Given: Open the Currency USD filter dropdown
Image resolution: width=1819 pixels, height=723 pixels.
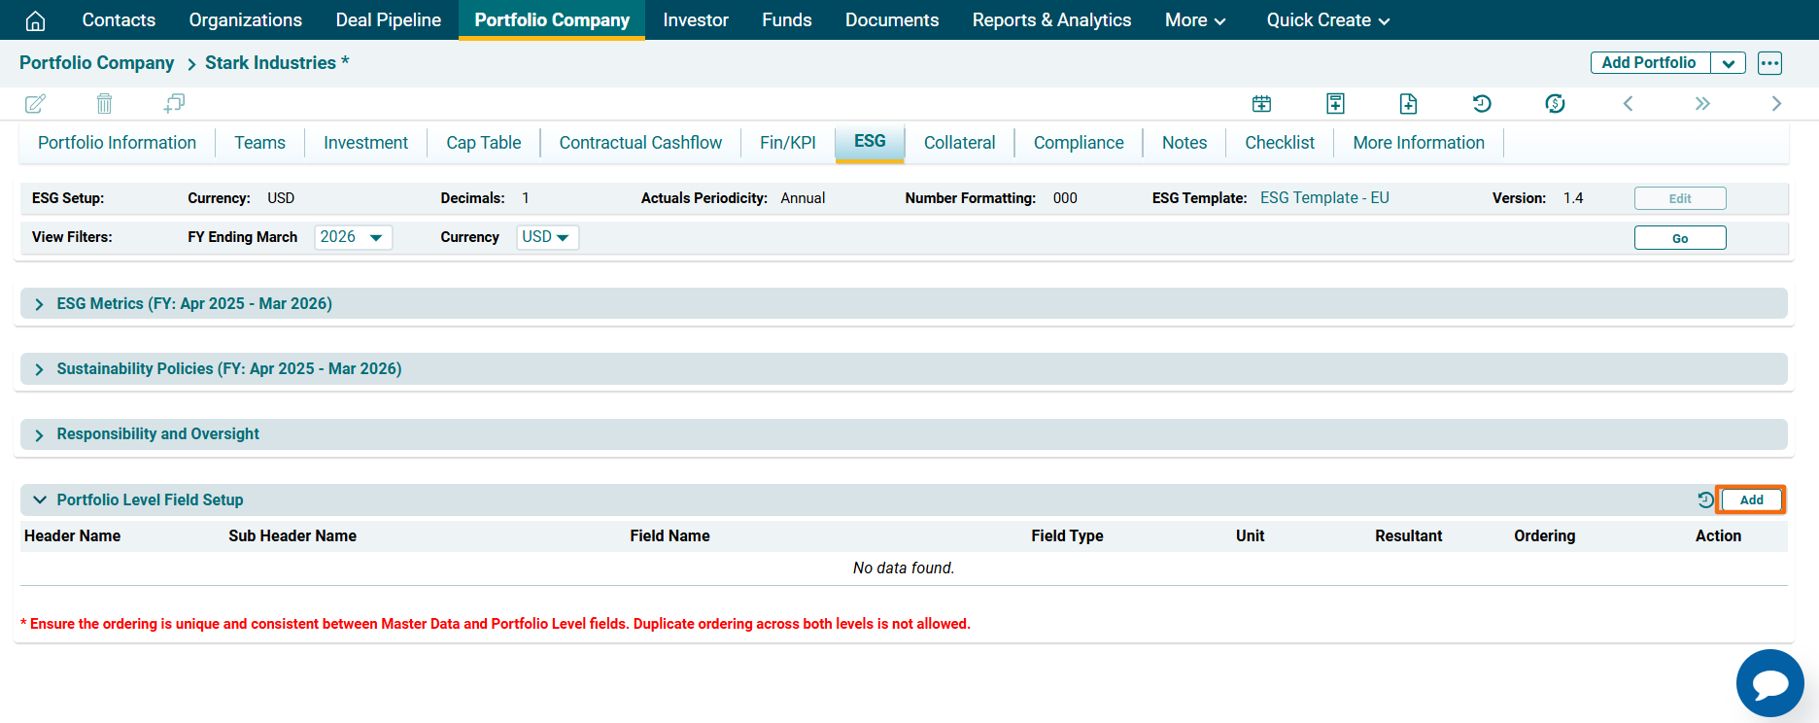Looking at the screenshot, I should [x=547, y=237].
